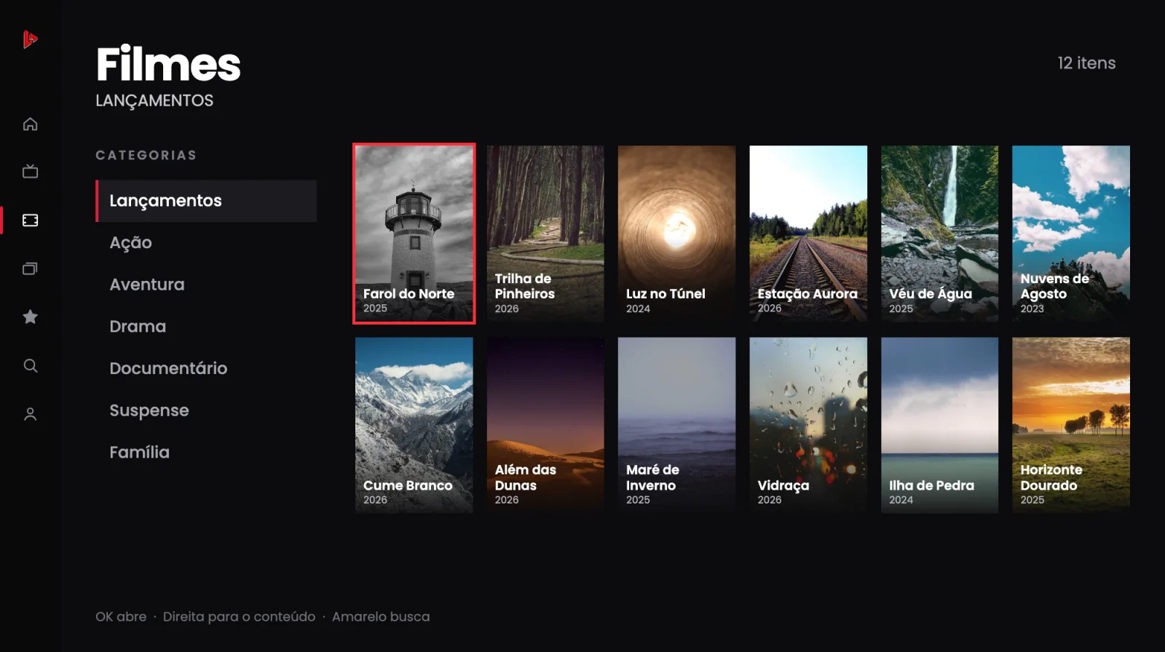This screenshot has width=1165, height=652.
Task: Open Live TV sidebar icon
Action: 30,172
